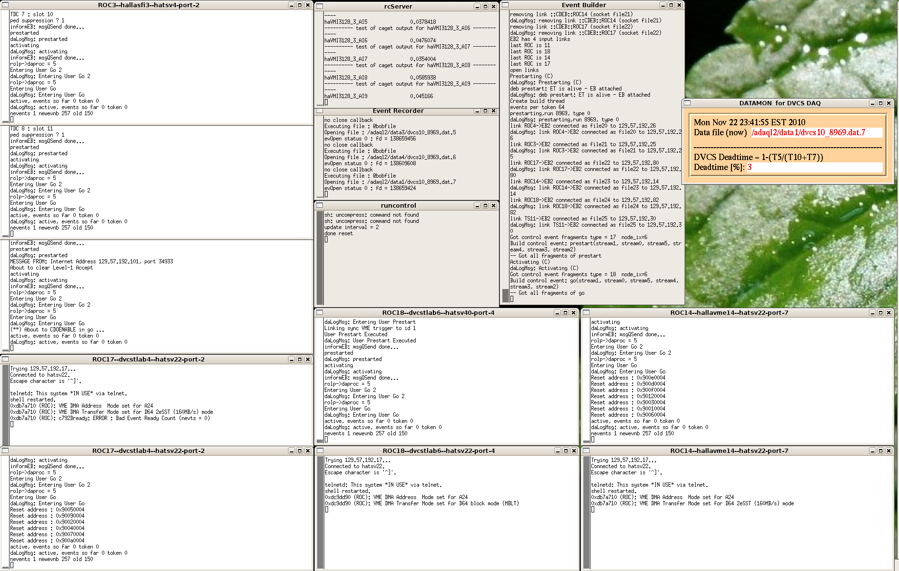Close the Event Builder window
This screenshot has height=571, width=899.
point(679,5)
